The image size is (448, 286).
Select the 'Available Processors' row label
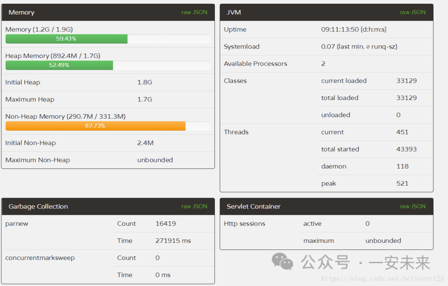click(256, 64)
